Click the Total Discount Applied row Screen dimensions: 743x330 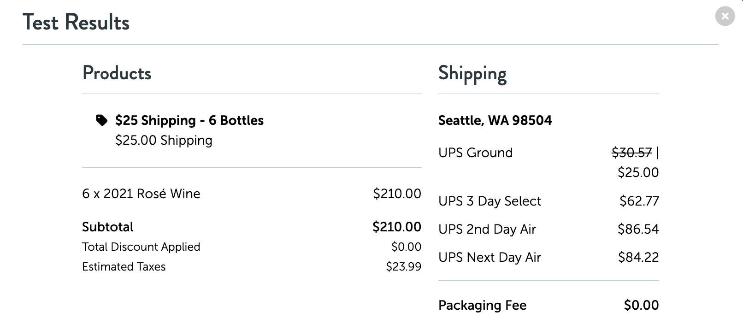(141, 247)
